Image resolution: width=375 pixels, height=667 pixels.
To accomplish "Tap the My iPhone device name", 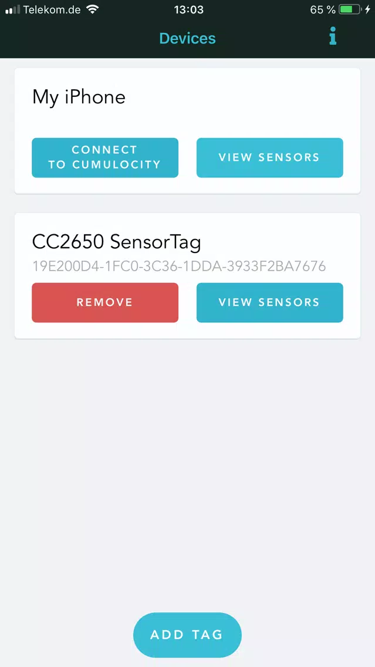I will click(79, 97).
